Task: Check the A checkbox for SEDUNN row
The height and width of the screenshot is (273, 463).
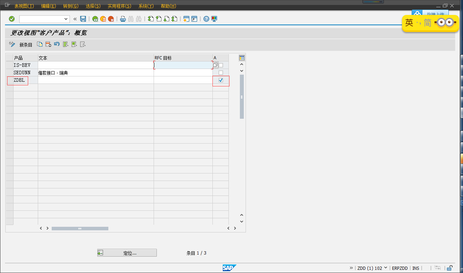Action: coord(221,72)
